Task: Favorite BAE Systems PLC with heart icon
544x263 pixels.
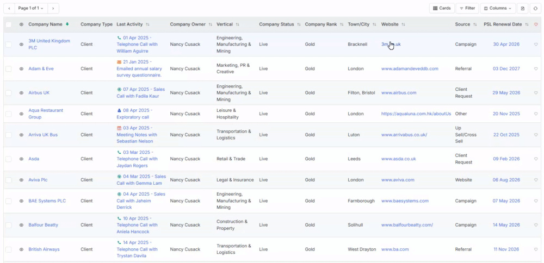Action: coord(536,201)
